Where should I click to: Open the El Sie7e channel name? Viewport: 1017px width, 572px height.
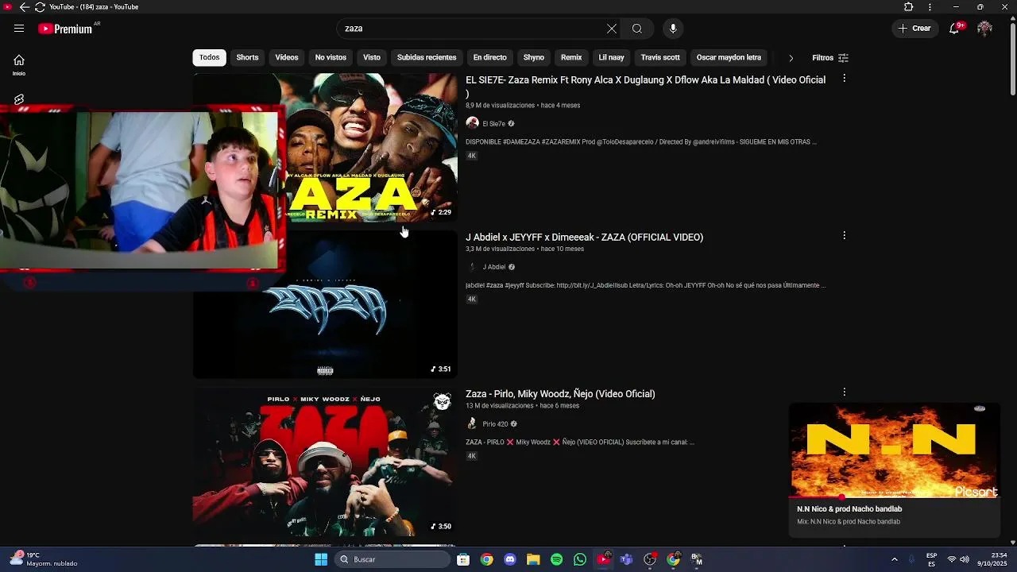point(493,124)
